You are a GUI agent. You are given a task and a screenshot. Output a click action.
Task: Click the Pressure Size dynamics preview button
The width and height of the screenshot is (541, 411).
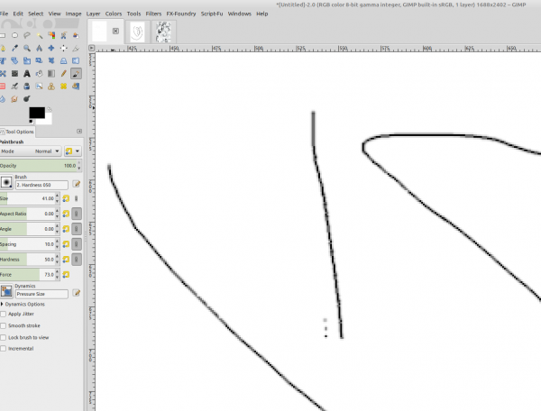click(6, 291)
